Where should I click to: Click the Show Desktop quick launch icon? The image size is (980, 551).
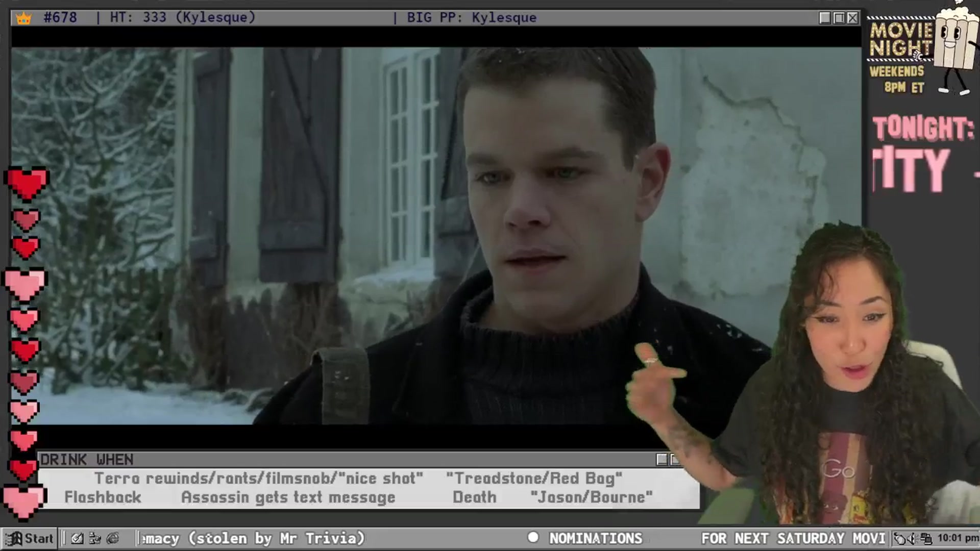pyautogui.click(x=77, y=538)
